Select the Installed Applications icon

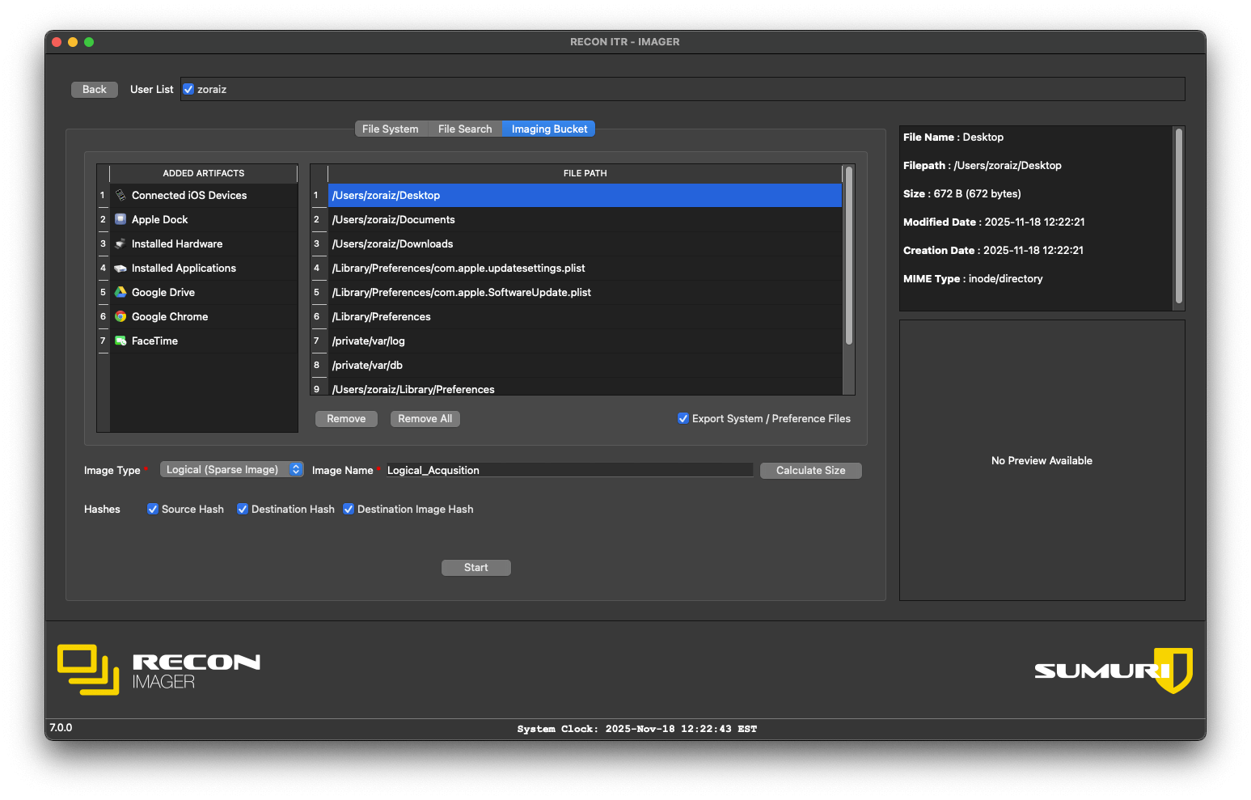pos(120,268)
